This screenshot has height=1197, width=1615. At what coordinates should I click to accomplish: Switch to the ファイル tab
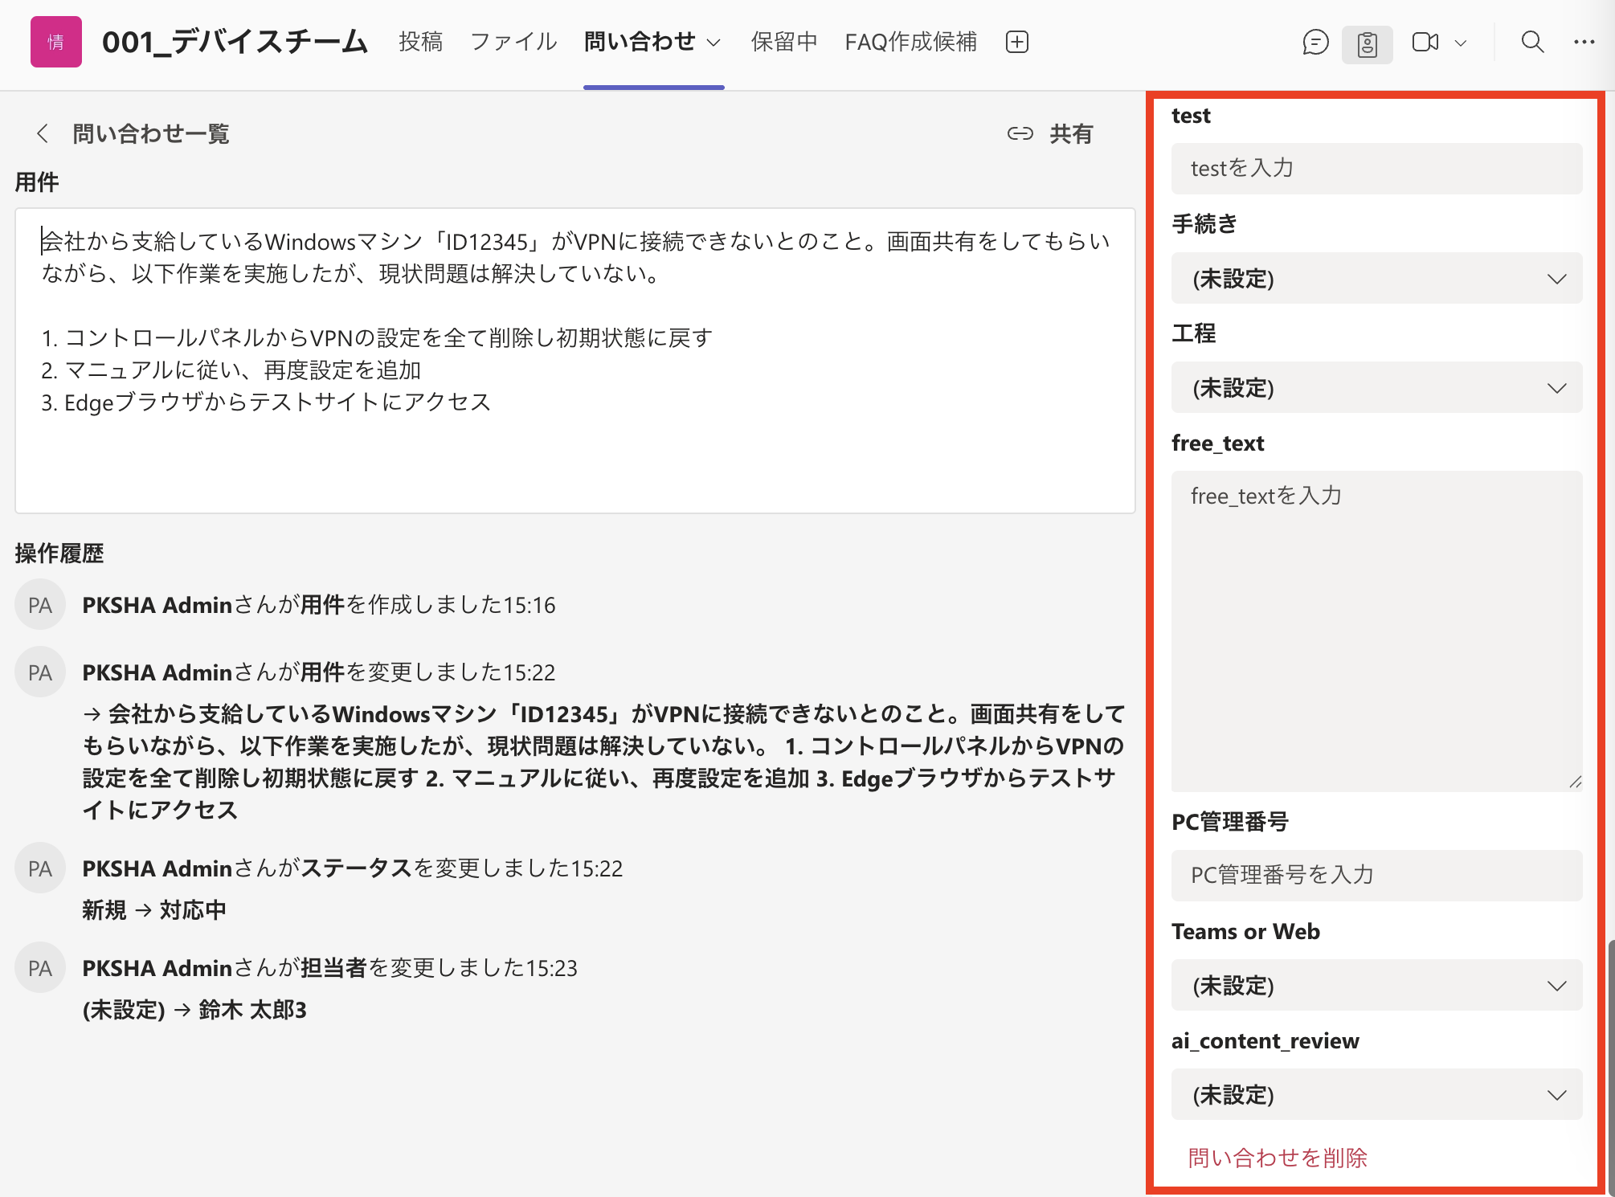(513, 42)
